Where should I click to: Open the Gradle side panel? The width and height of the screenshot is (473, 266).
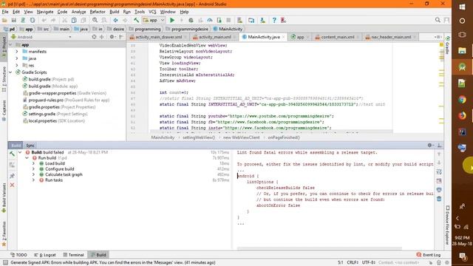(448, 45)
